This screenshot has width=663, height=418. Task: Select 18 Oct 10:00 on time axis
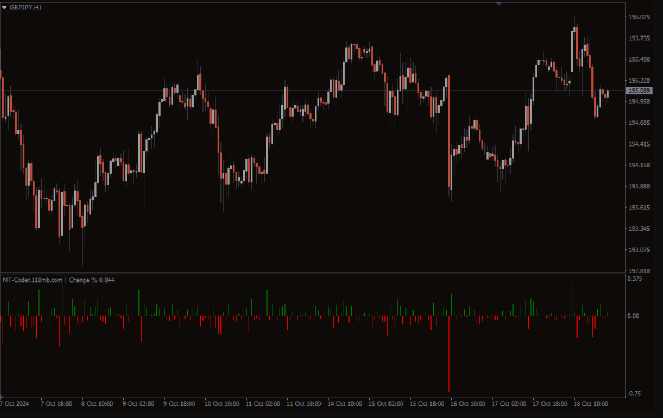coord(591,403)
